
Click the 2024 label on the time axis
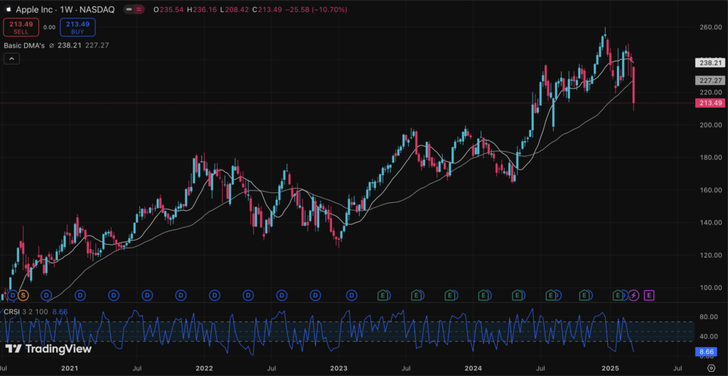coord(473,368)
